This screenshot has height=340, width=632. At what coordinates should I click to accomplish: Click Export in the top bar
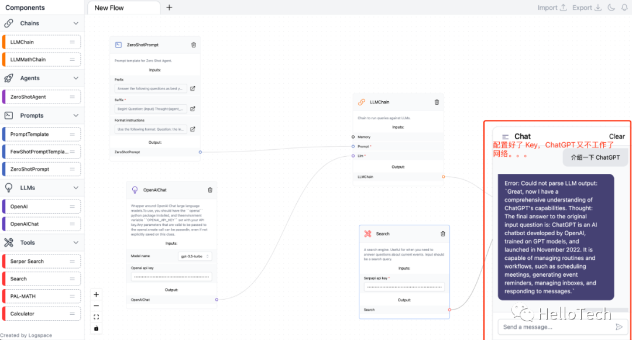(x=587, y=8)
